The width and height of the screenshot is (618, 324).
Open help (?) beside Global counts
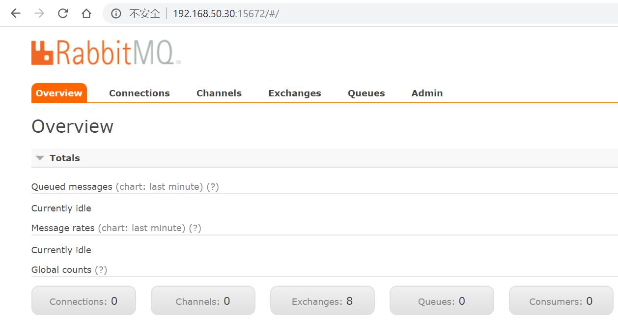[x=101, y=270]
